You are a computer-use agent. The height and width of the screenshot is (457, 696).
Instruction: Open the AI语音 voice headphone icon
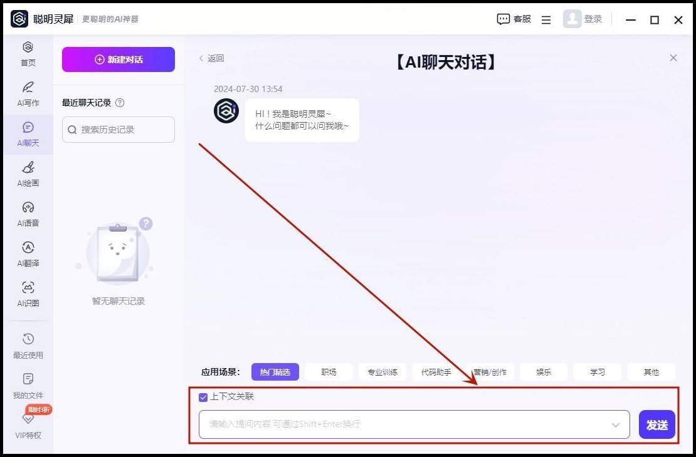click(28, 208)
